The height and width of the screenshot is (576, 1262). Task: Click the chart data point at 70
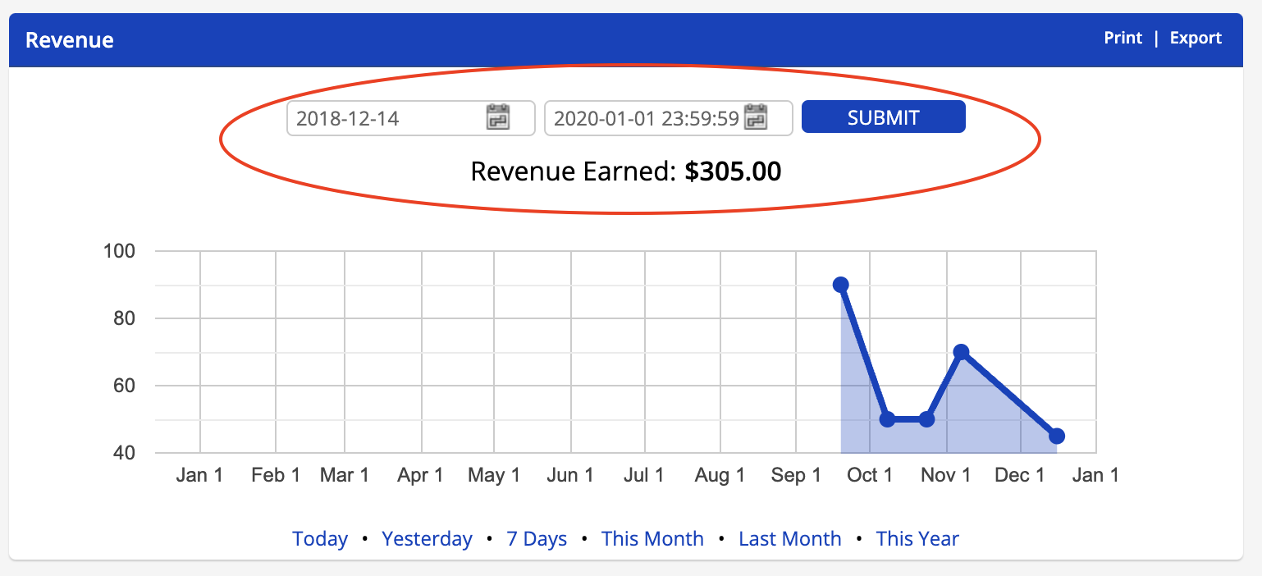click(x=962, y=352)
